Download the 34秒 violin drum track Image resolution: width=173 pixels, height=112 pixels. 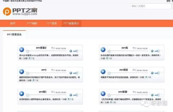pos(71,99)
